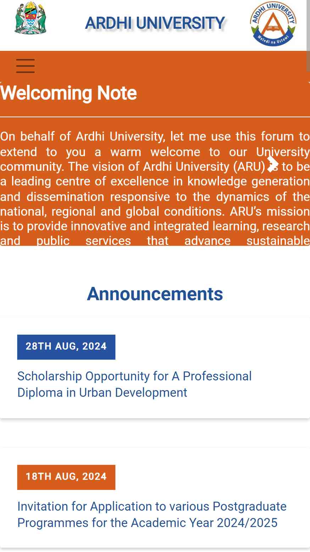Click the Announcements section heading
310x552 pixels.
pyautogui.click(x=155, y=294)
